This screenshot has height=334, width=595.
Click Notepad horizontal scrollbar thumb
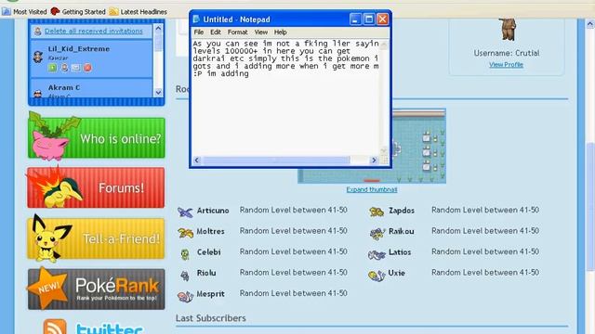276,161
